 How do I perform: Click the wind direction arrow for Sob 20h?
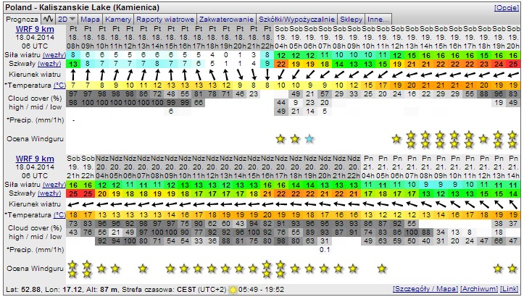pos(513,75)
